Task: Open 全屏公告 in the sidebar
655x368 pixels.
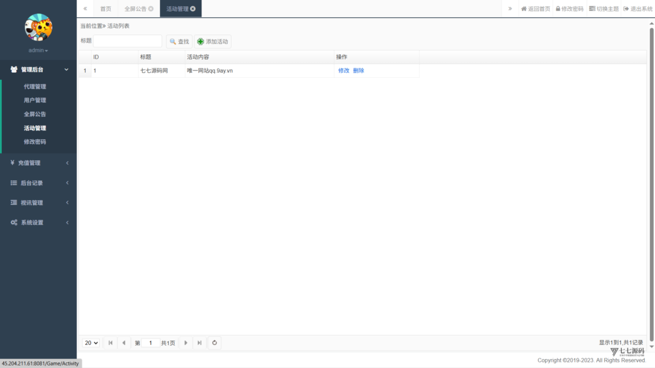Action: point(35,114)
